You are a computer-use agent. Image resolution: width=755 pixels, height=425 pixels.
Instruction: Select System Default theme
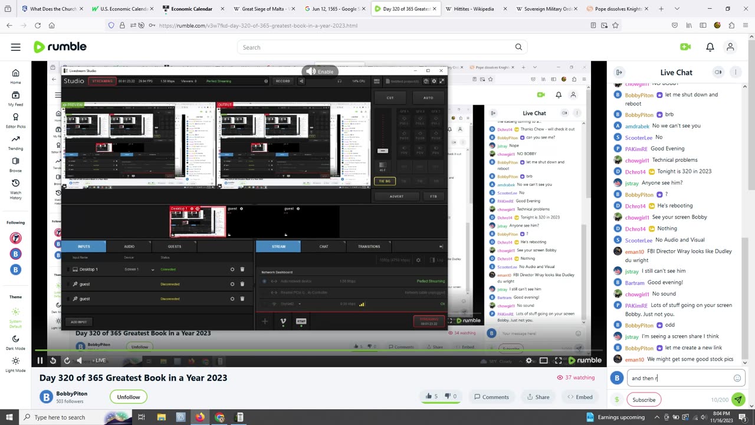(15, 318)
